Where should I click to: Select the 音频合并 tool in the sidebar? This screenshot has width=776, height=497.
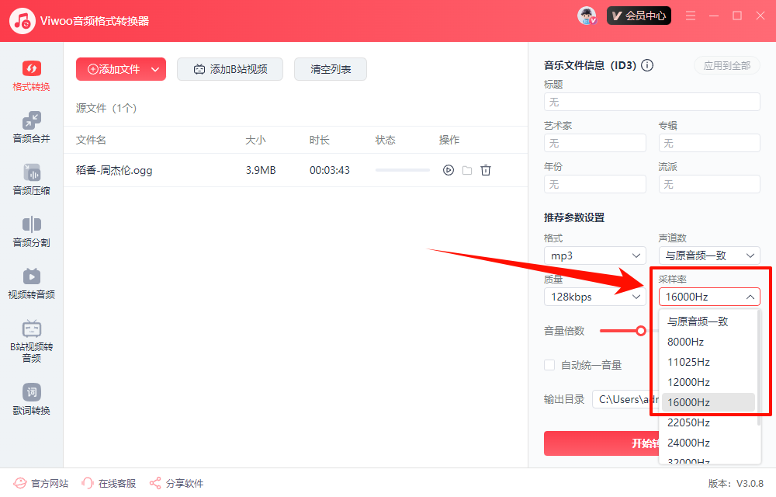click(31, 127)
